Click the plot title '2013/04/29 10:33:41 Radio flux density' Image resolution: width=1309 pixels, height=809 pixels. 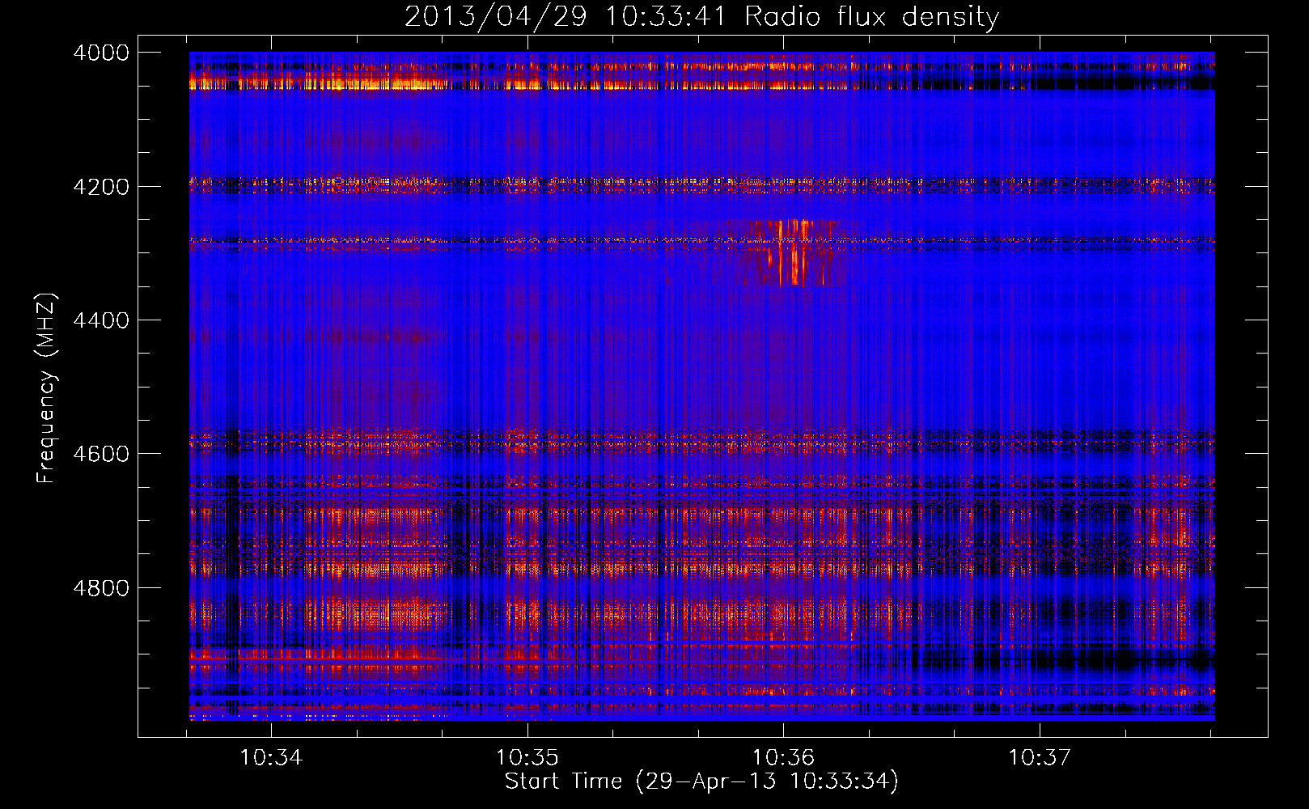pos(701,16)
